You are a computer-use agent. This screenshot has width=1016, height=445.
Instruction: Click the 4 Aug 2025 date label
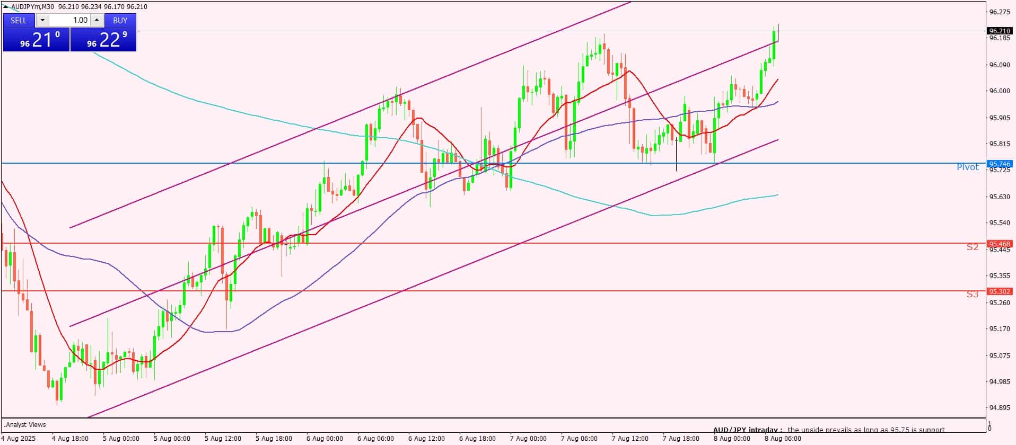(19, 438)
